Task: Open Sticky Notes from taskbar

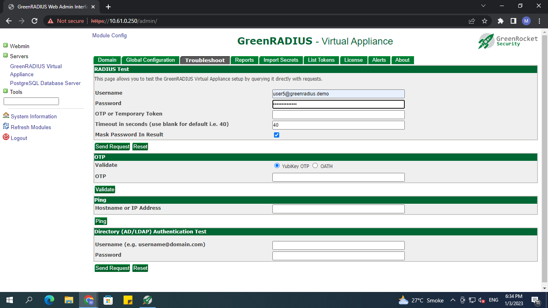Action: (x=128, y=300)
